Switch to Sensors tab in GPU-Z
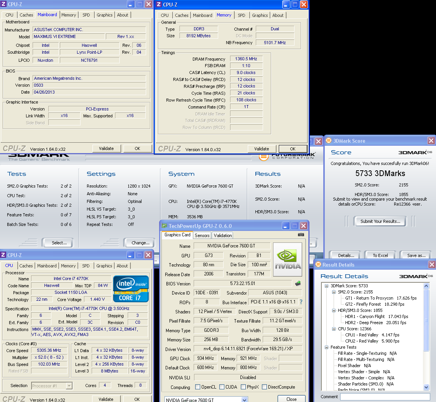Viewport: 436px width, 402px height. coord(202,236)
